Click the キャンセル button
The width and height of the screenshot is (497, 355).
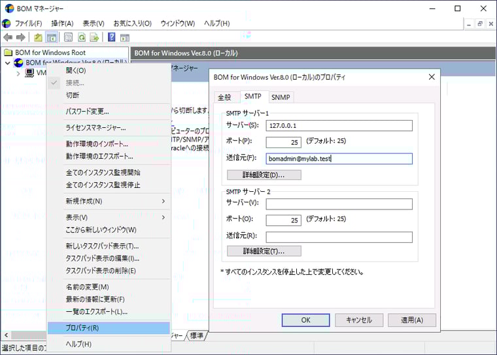(359, 320)
